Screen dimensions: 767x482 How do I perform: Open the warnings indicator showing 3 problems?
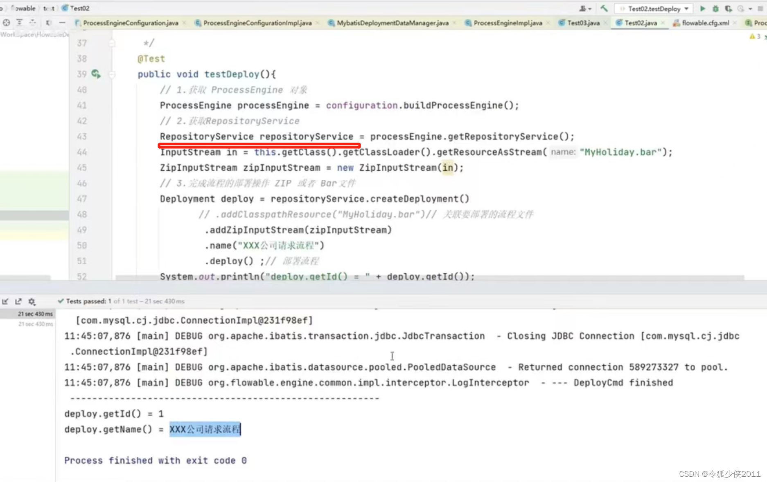[755, 36]
